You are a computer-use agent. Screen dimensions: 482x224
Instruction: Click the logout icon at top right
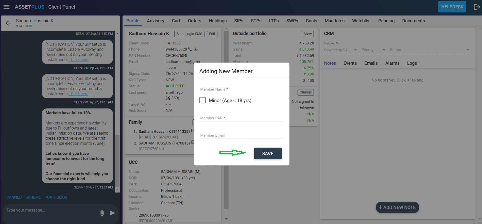click(477, 7)
